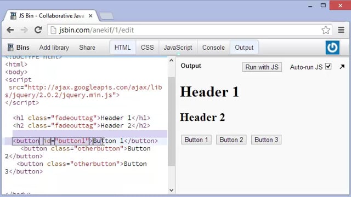Click the jQuery src URL in code
This screenshot has height=197, width=351.
click(83, 91)
